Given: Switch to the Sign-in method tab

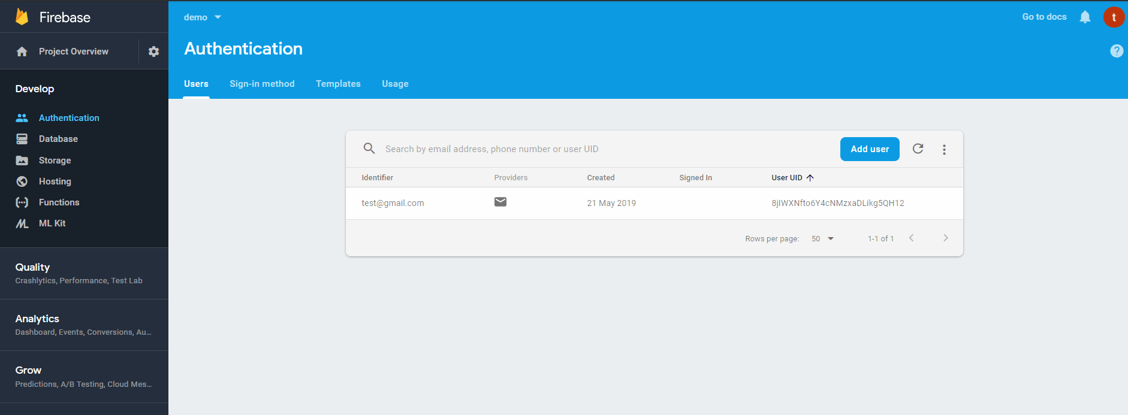Looking at the screenshot, I should 262,84.
